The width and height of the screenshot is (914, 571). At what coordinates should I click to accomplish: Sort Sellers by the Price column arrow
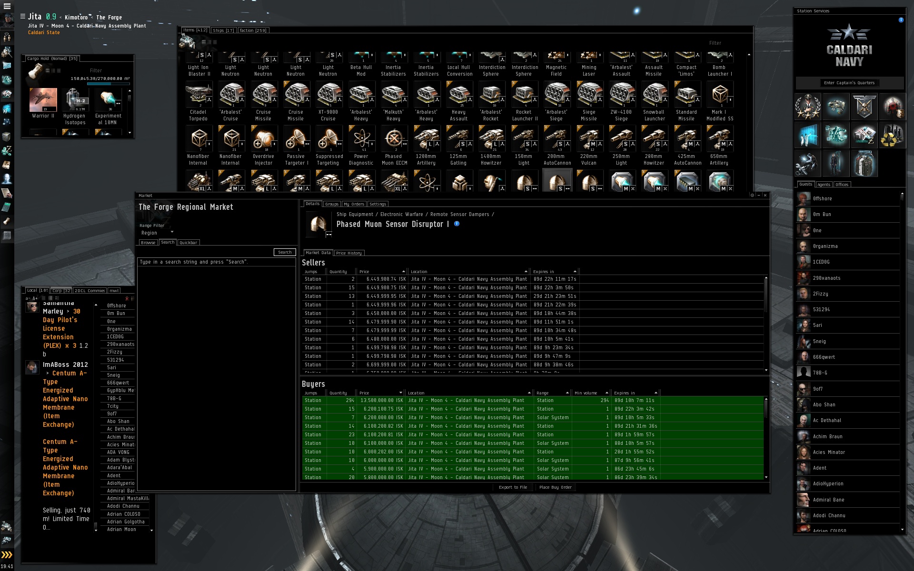(x=403, y=272)
